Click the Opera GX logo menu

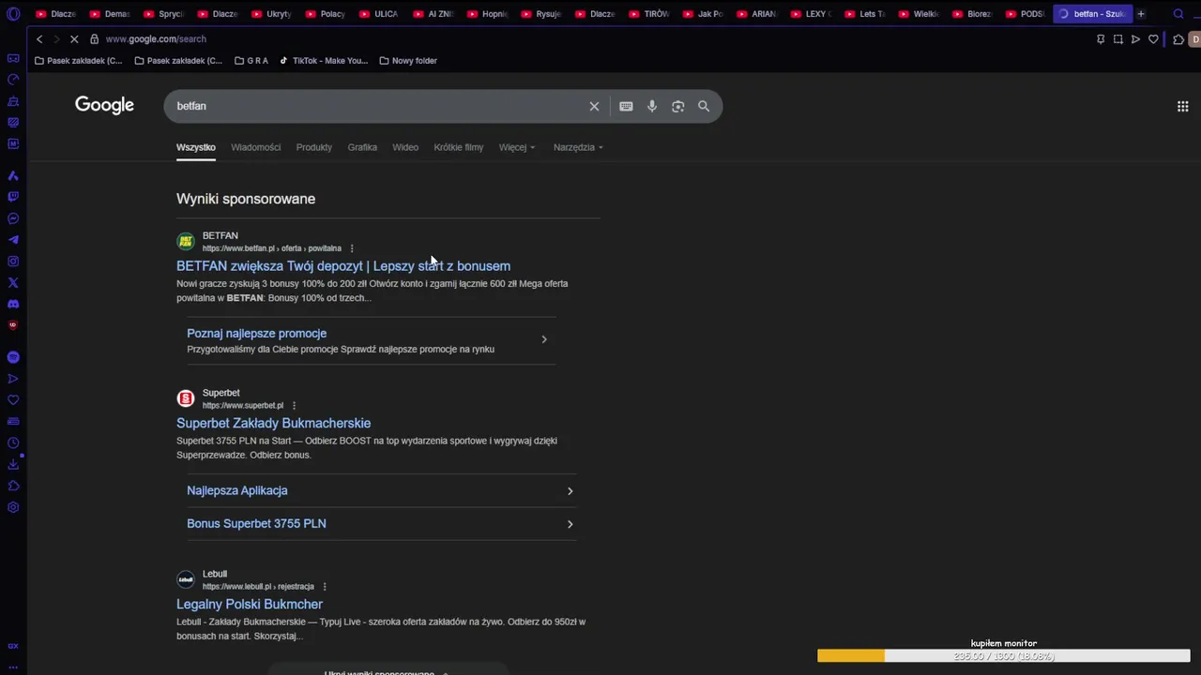[x=13, y=14]
